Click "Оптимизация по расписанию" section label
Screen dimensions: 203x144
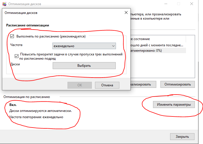[27, 97]
